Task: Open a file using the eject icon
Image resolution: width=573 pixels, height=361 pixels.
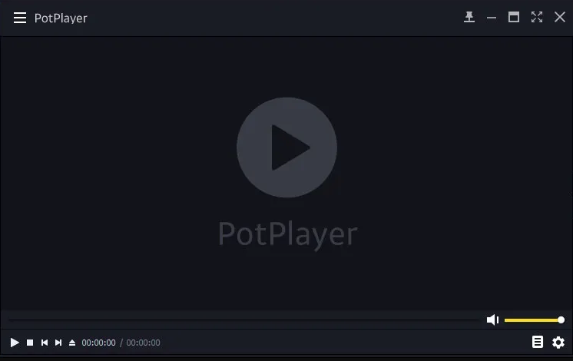Action: 72,343
